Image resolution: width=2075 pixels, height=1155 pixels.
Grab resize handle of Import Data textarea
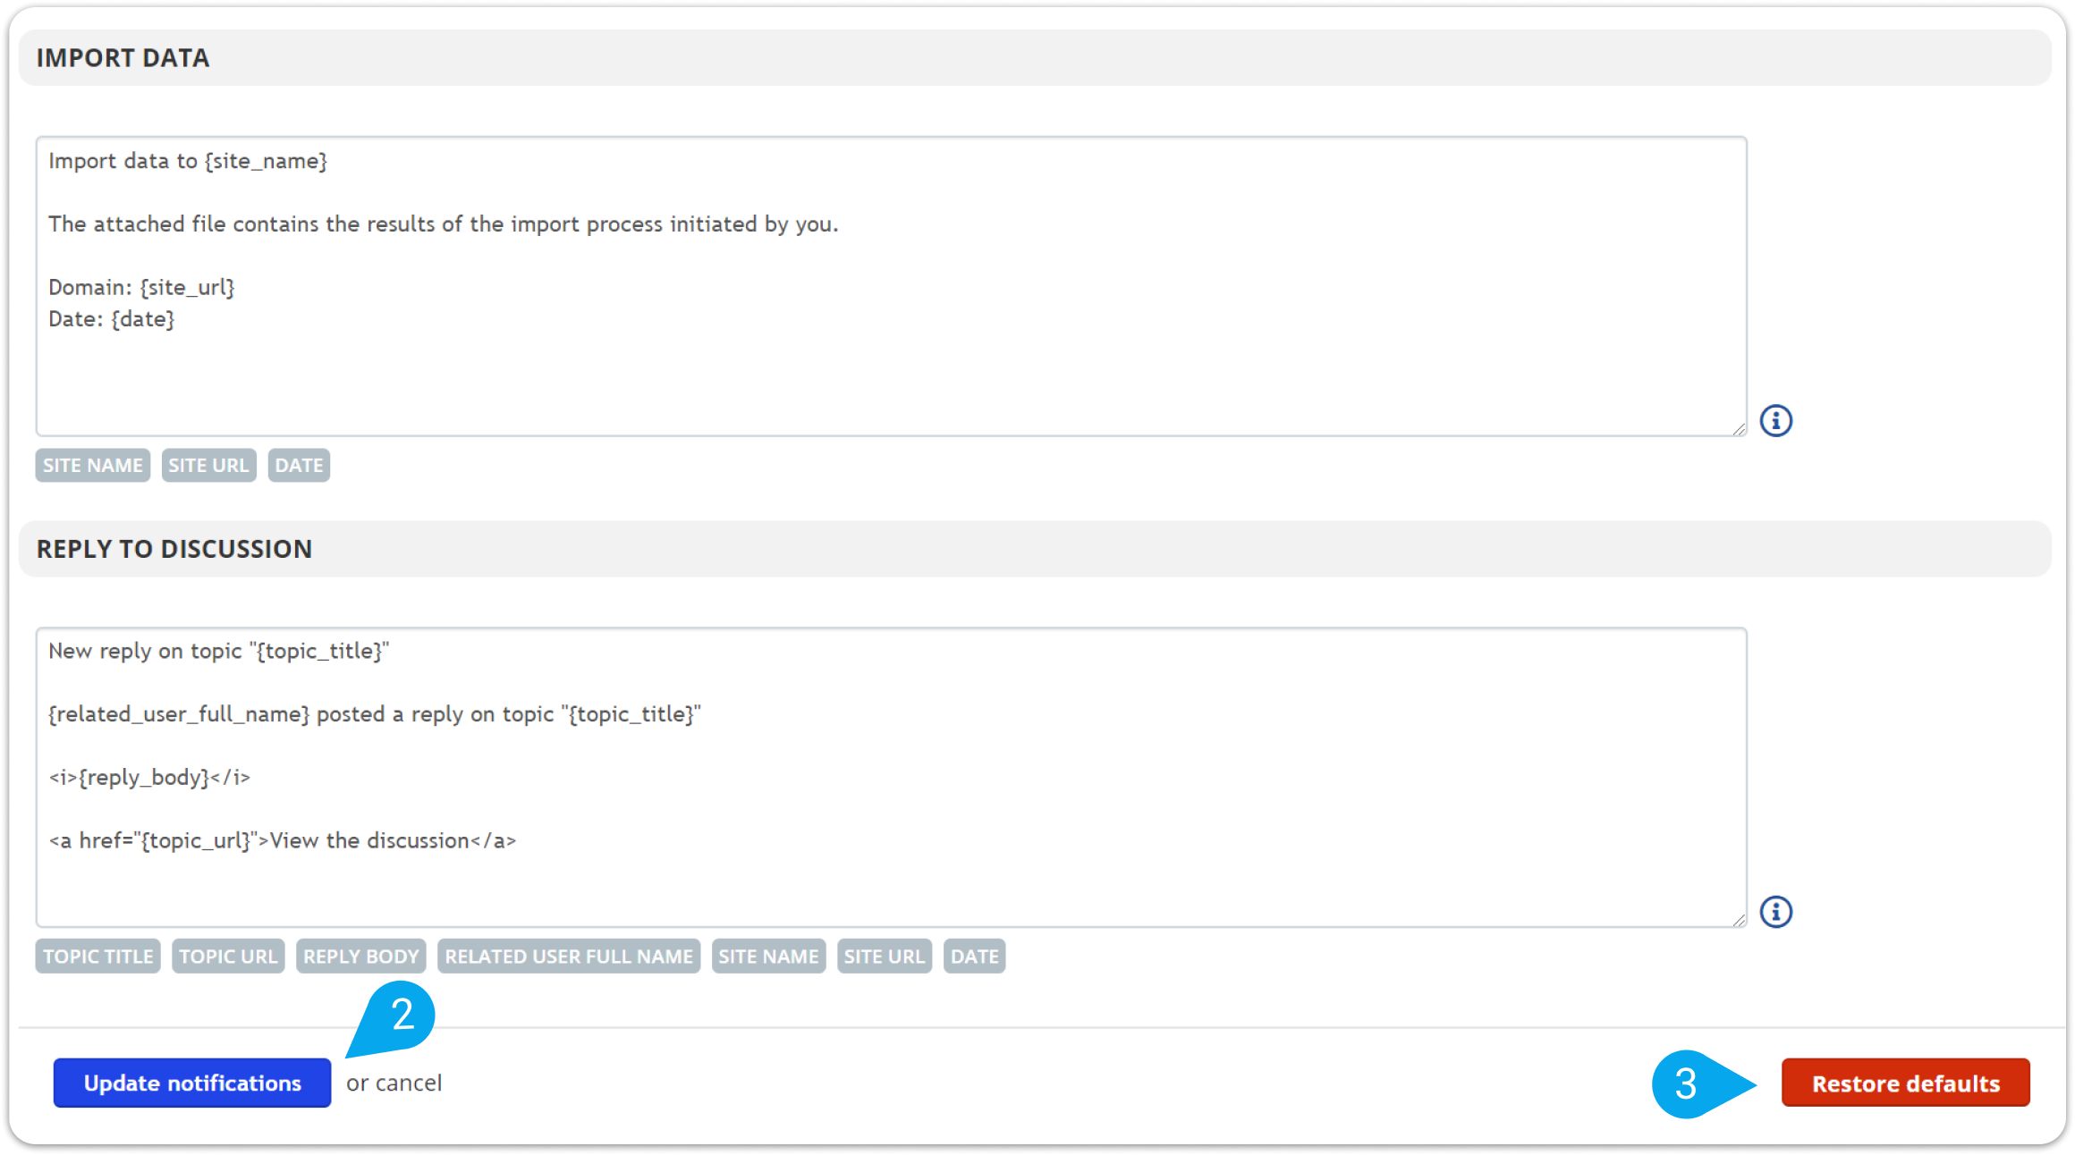tap(1738, 428)
